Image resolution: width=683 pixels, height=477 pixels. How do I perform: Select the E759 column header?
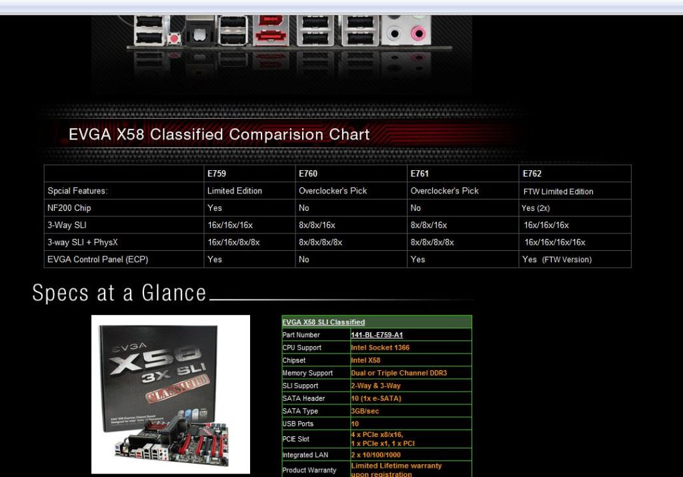pos(217,173)
